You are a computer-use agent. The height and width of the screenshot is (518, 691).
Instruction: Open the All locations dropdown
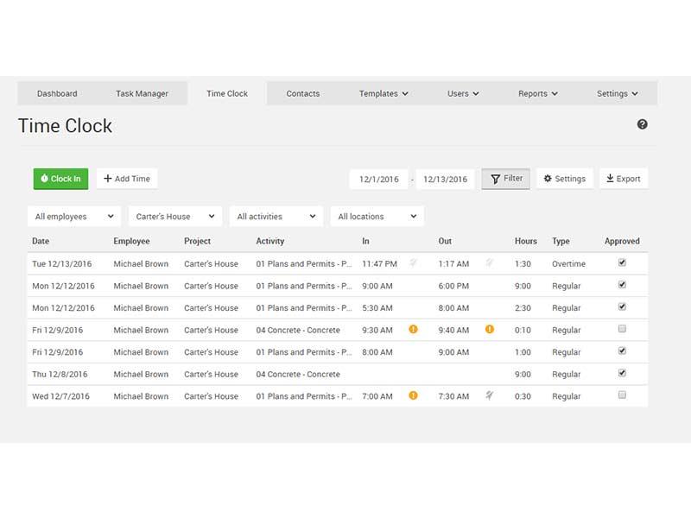click(377, 217)
